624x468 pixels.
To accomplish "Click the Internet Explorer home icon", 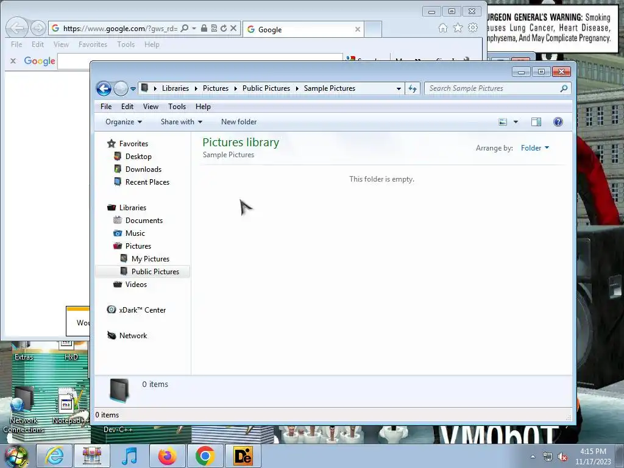I will pos(442,28).
